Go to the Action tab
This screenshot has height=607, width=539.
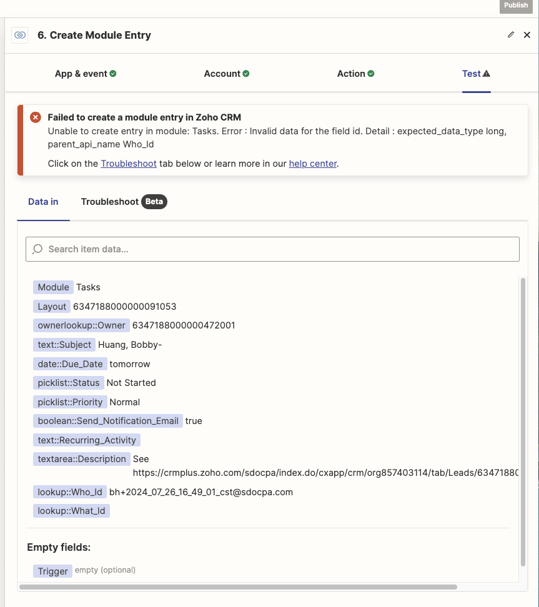coord(355,74)
